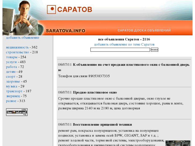Select ad title Восстановление прицепной техники
The width and height of the screenshot is (195, 146).
coord(102,125)
